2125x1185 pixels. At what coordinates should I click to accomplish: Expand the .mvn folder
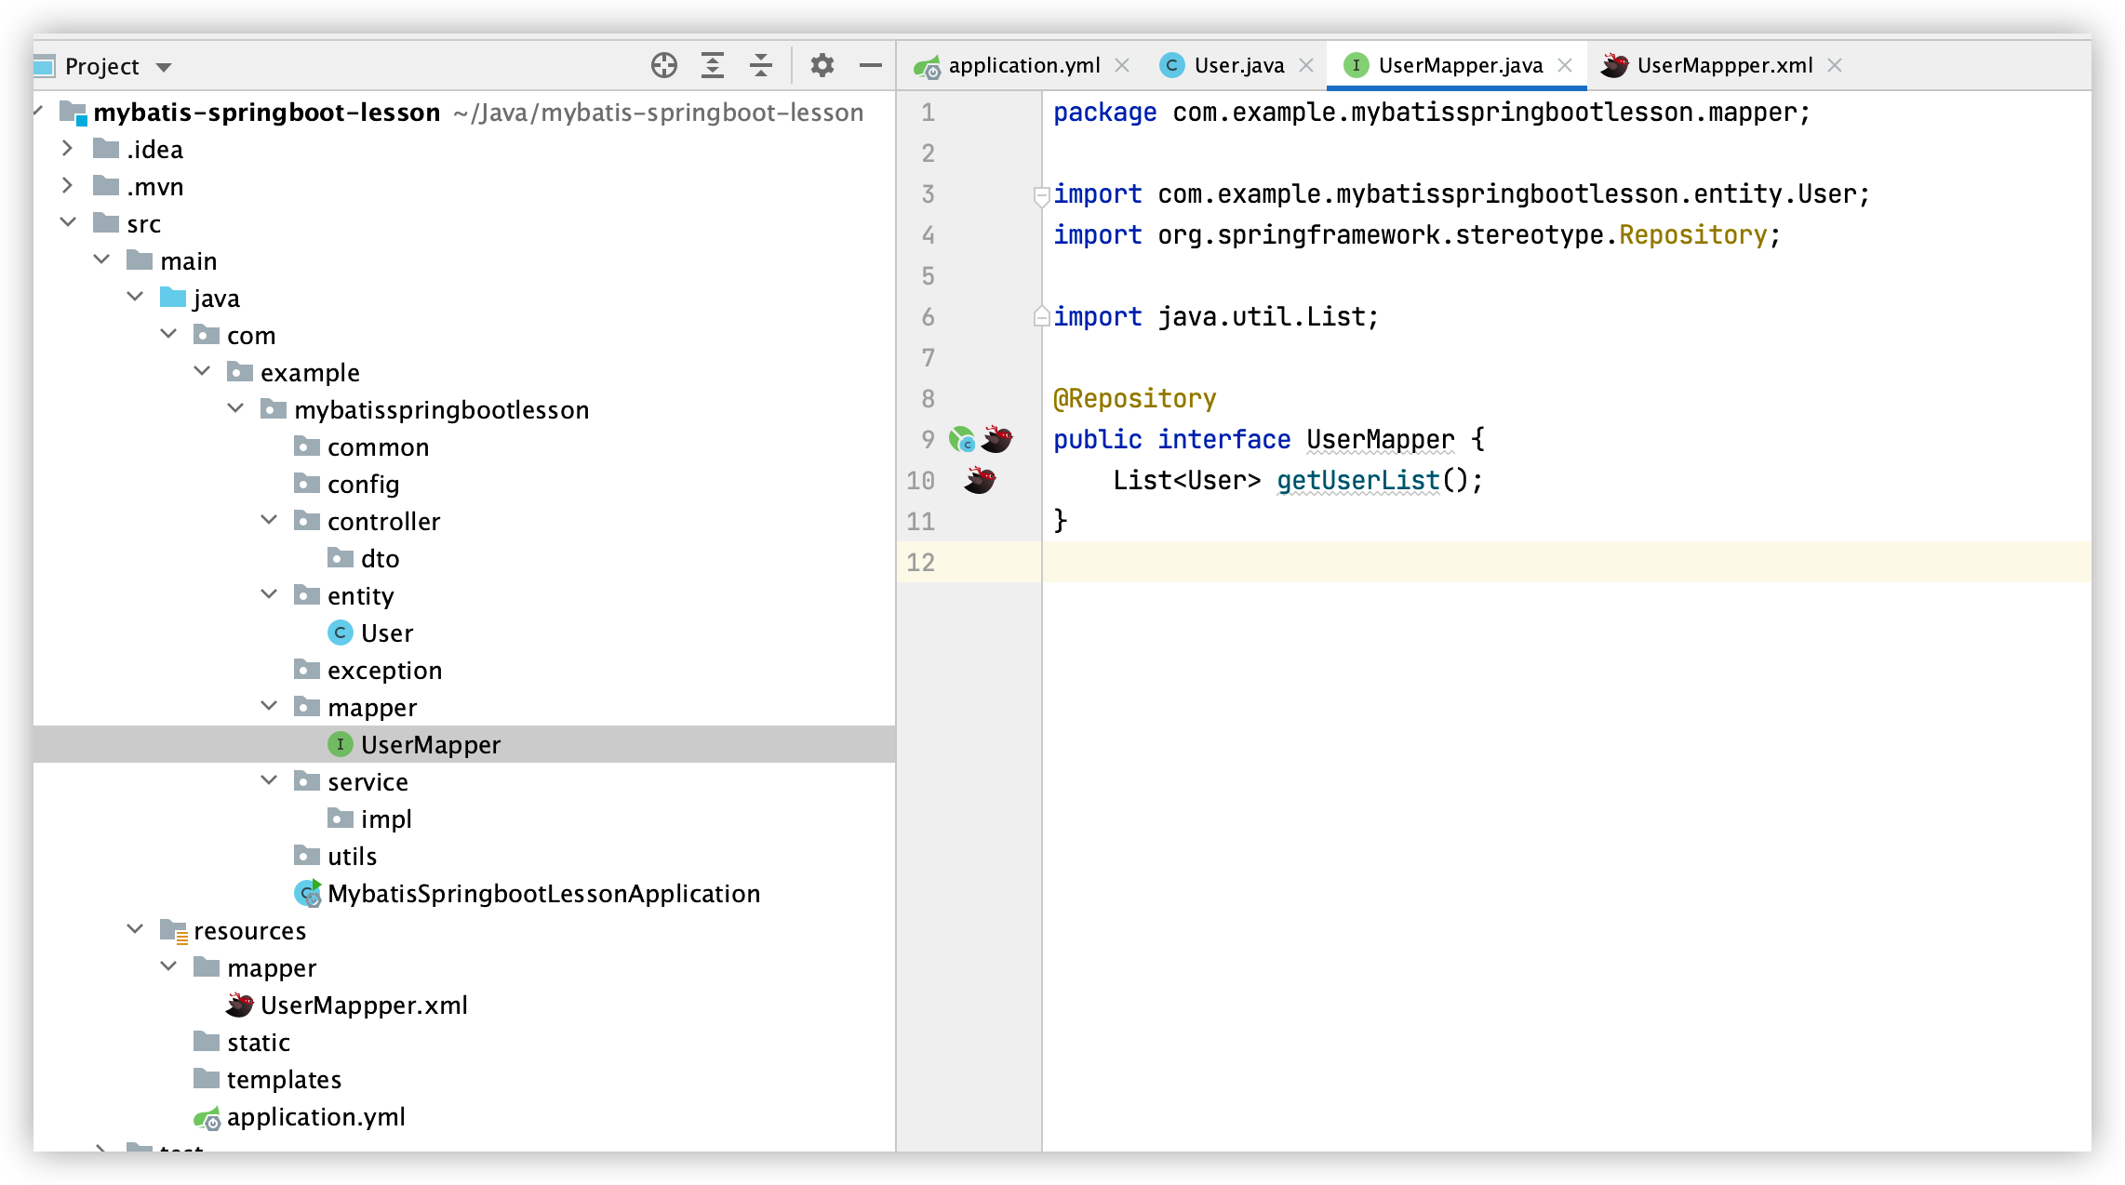(67, 185)
